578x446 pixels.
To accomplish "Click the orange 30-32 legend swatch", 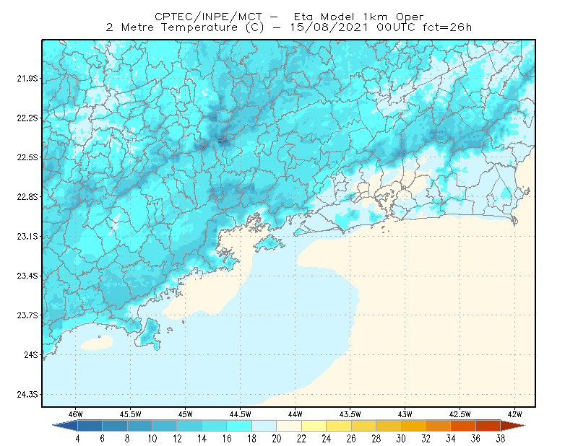I will [x=413, y=426].
